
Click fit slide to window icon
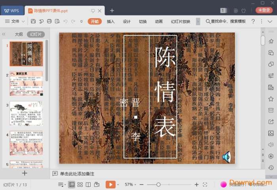205,184
